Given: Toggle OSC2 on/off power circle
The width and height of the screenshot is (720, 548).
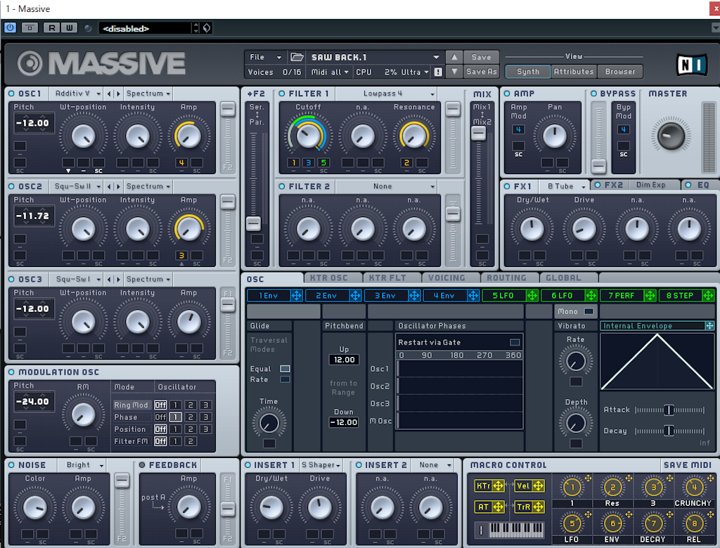Looking at the screenshot, I should coord(11,186).
